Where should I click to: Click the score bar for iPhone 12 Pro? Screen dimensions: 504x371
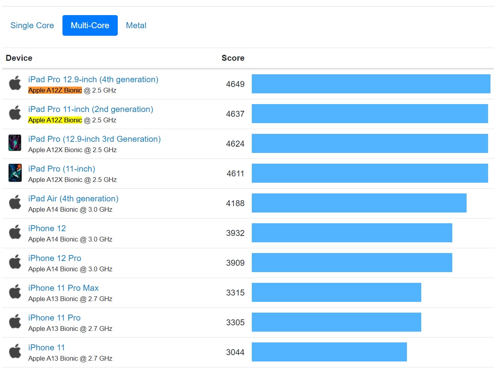pos(352,263)
